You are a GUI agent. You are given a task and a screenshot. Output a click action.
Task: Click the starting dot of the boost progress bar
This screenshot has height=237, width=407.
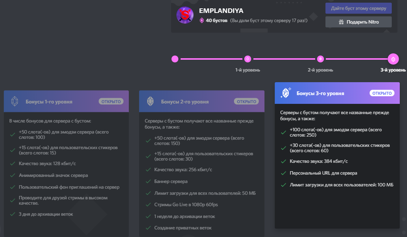click(175, 59)
